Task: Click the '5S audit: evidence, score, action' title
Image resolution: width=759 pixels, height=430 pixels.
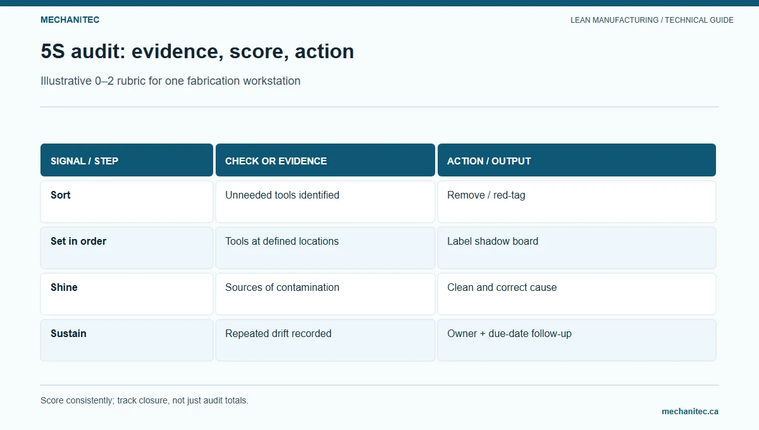Action: tap(197, 51)
